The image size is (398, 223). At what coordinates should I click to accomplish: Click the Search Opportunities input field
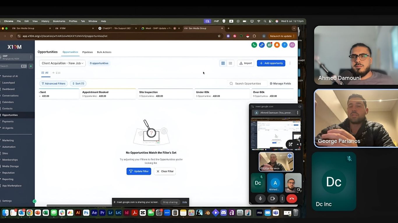click(248, 84)
